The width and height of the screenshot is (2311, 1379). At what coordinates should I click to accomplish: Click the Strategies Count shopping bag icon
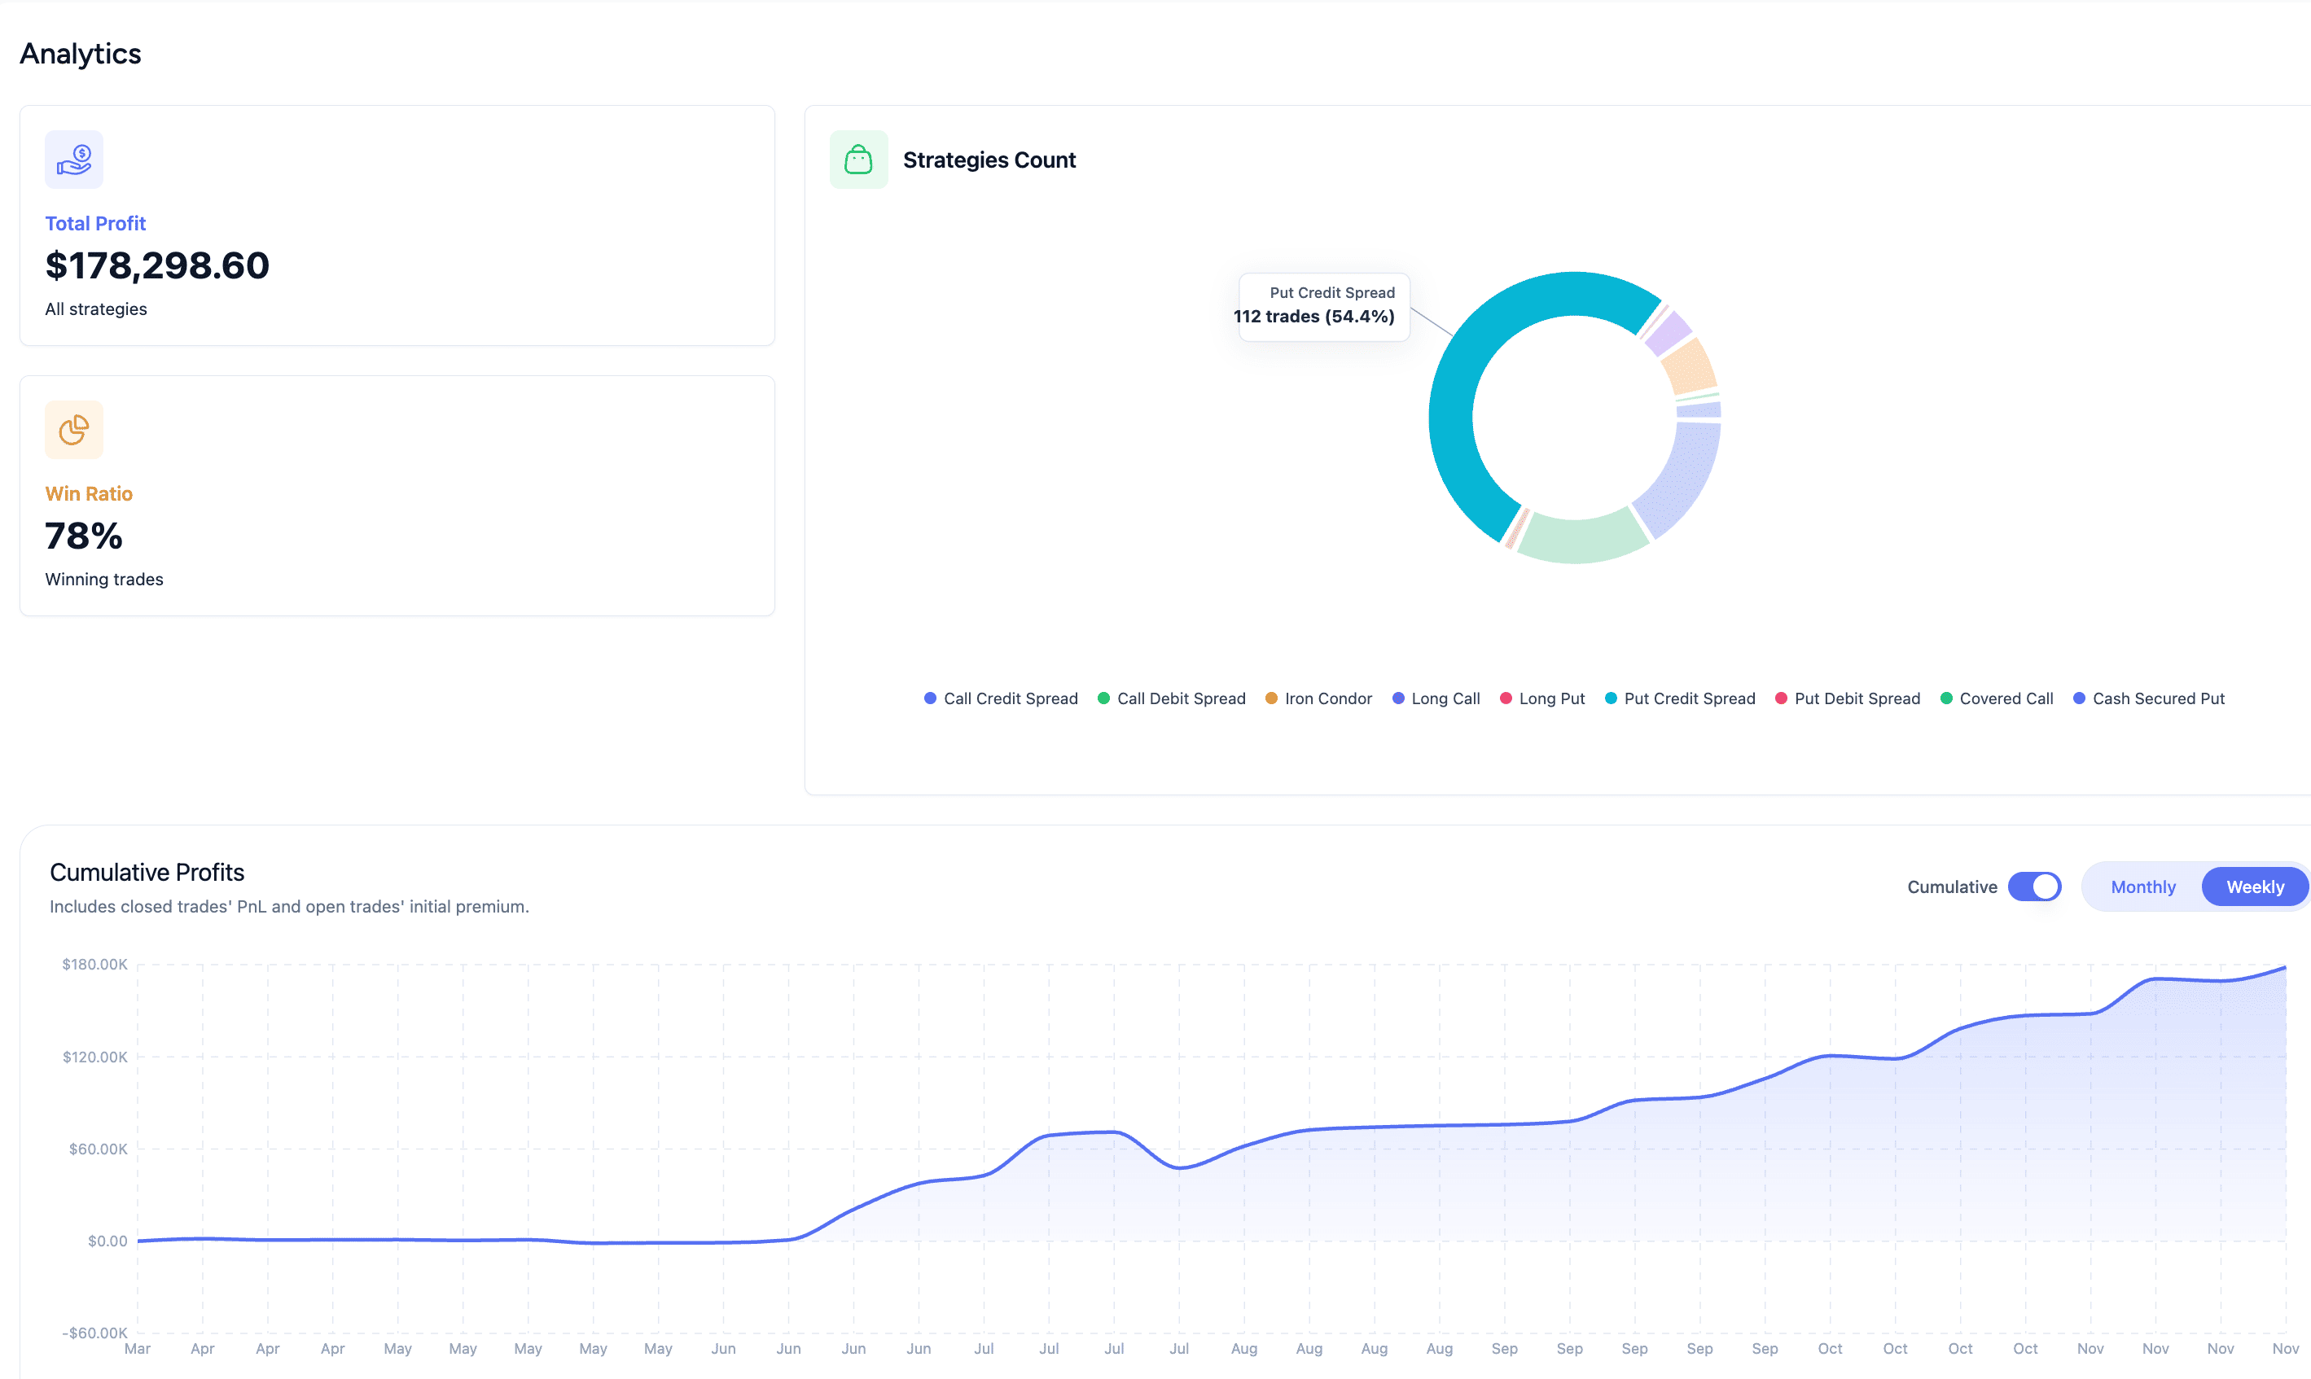click(x=857, y=159)
